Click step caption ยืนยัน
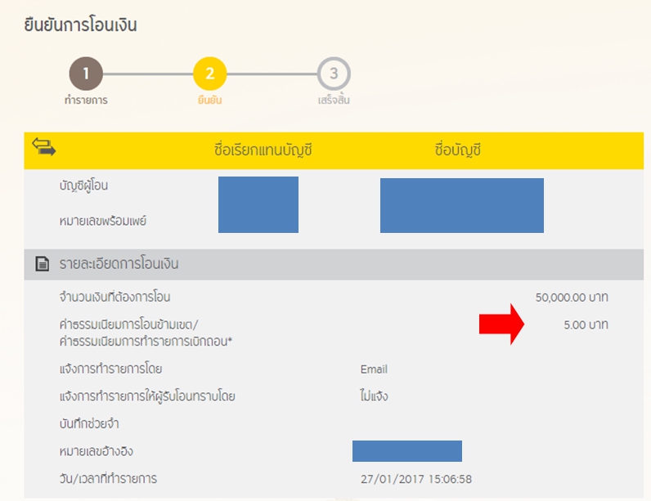Image resolution: width=651 pixels, height=501 pixels. coord(210,100)
